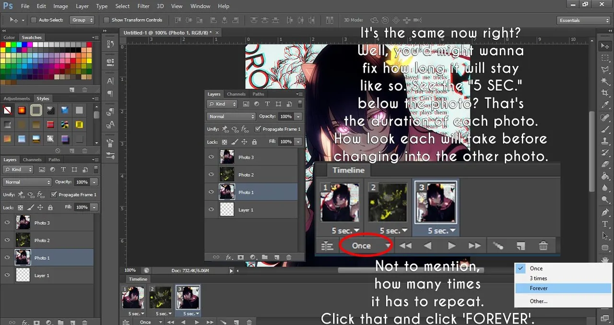Image resolution: width=614 pixels, height=325 pixels.
Task: Select the Photo 3 layer row
Action: (x=48, y=223)
